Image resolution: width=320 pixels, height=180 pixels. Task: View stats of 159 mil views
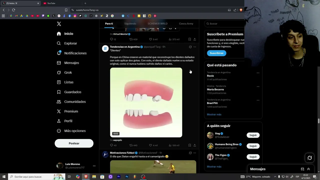174,145
